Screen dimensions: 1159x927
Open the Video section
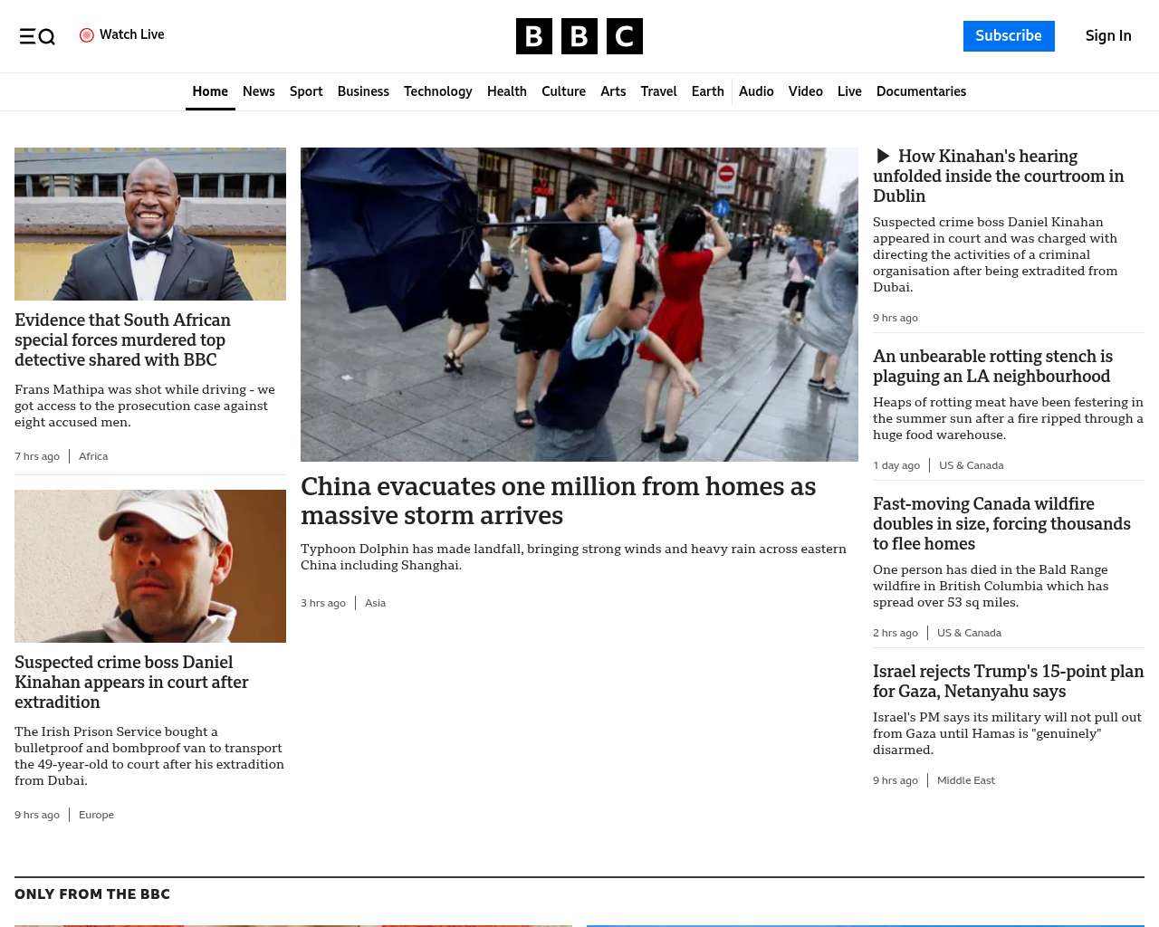(806, 91)
